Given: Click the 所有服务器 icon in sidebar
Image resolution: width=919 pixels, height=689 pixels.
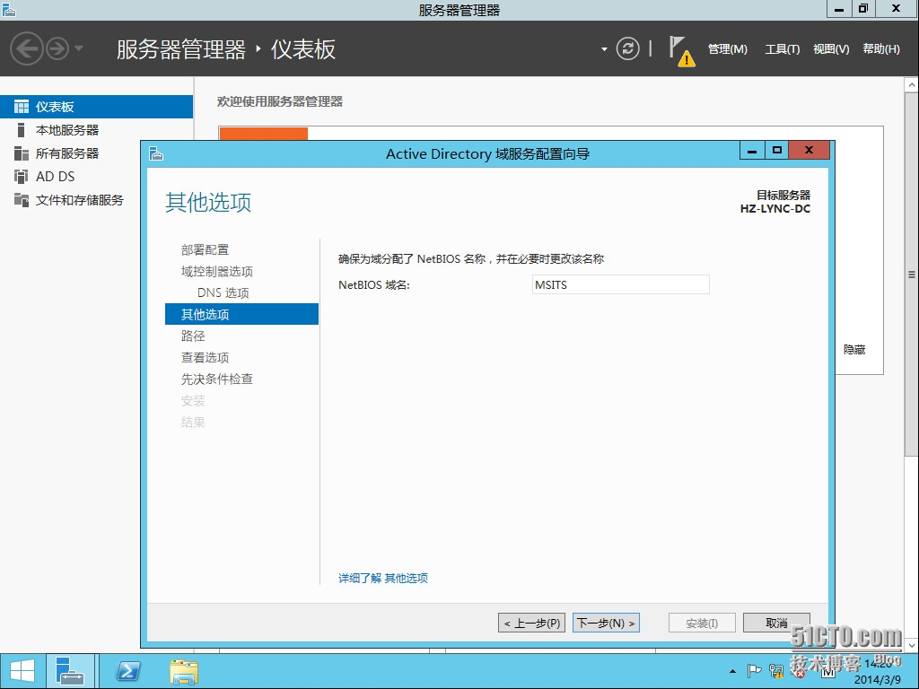Looking at the screenshot, I should tap(22, 153).
